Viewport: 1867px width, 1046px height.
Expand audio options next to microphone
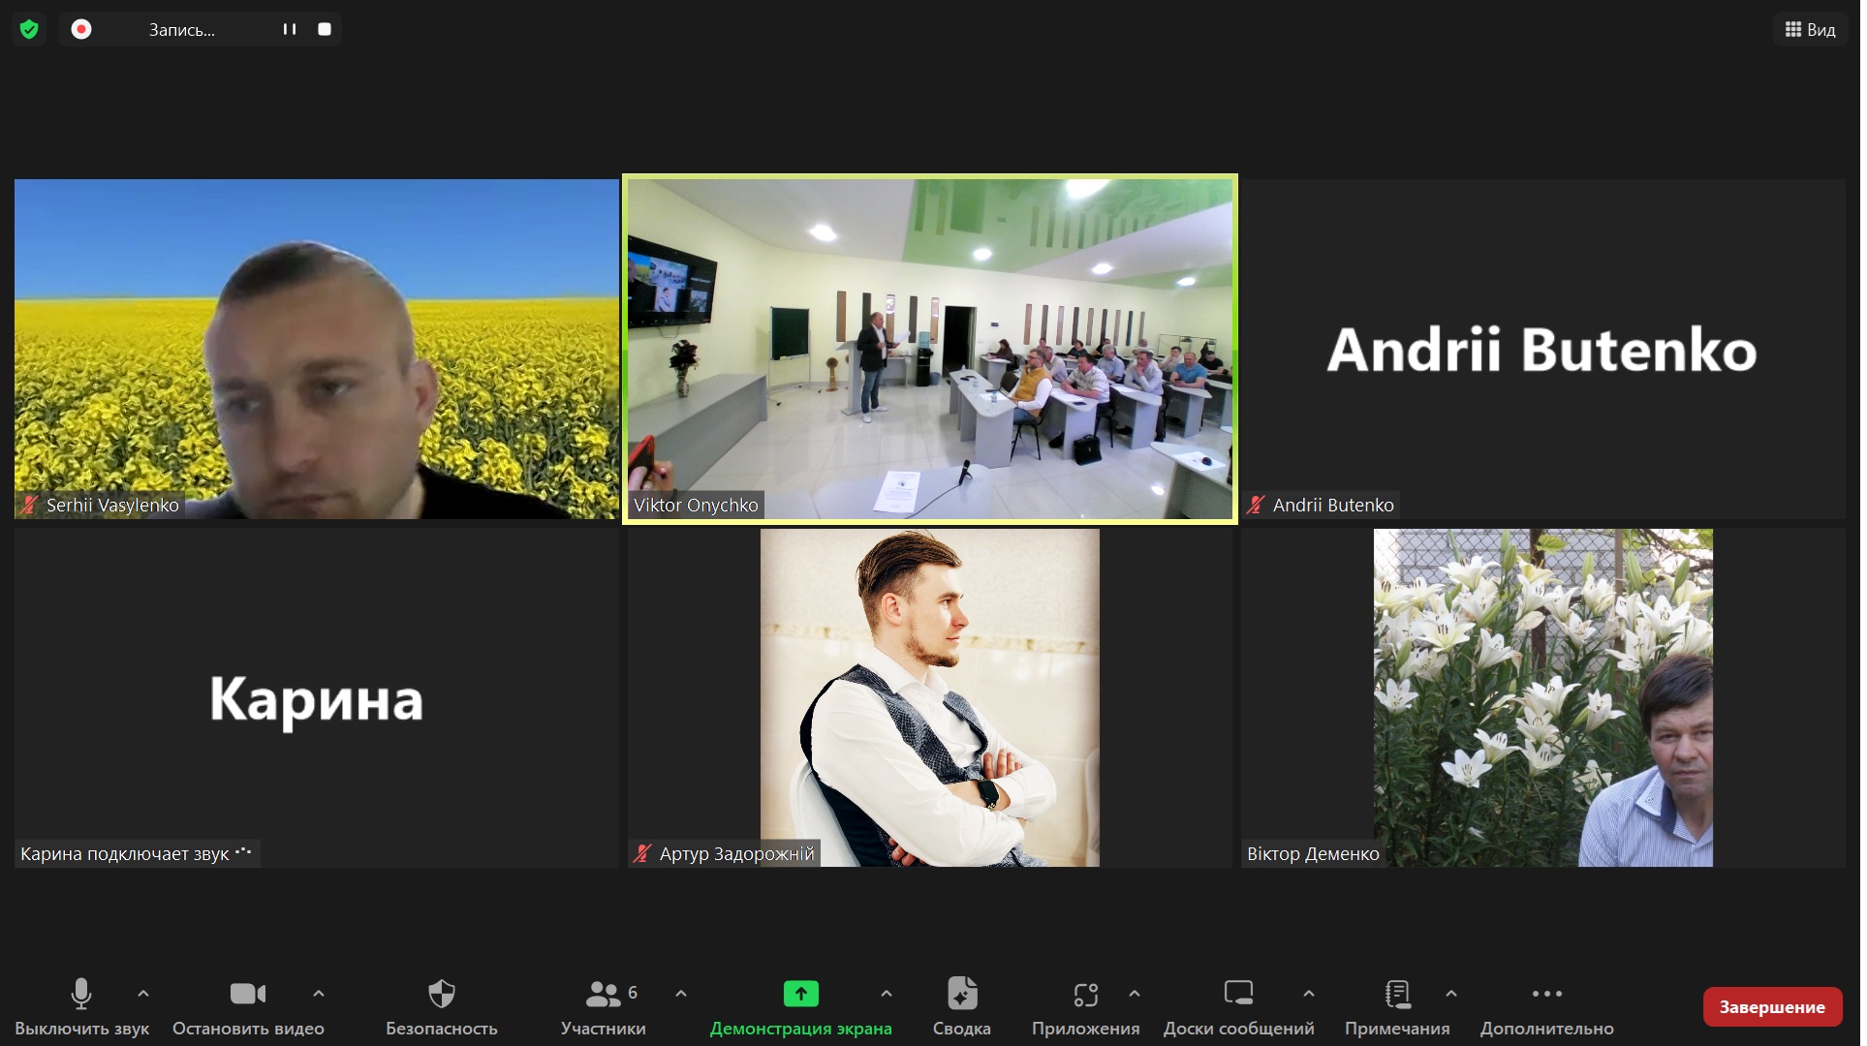pos(143,994)
